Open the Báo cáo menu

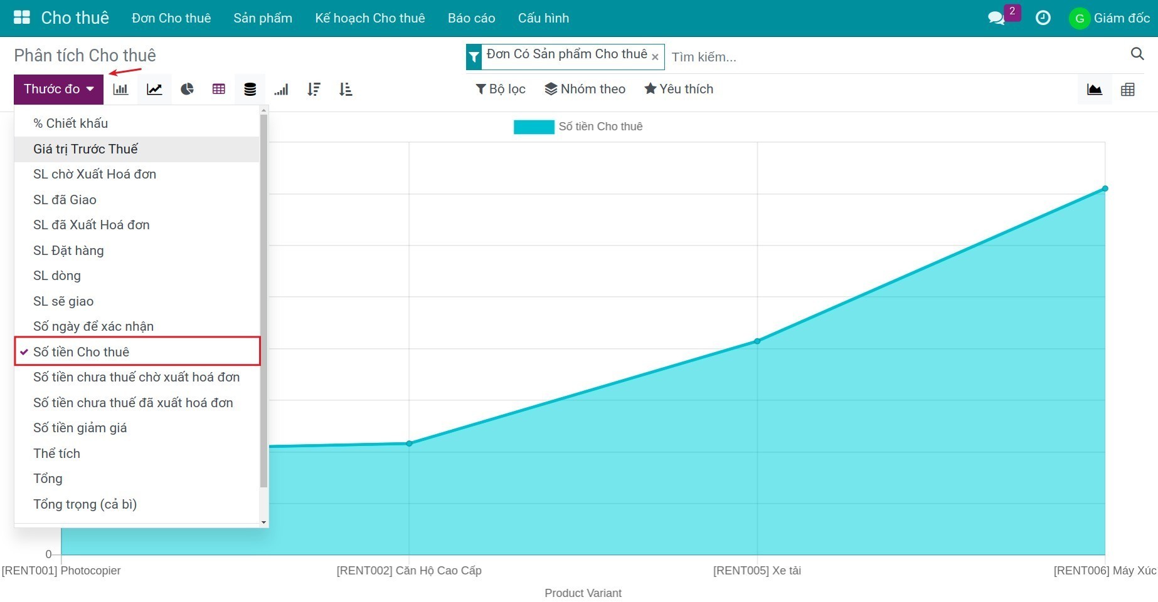coord(472,18)
